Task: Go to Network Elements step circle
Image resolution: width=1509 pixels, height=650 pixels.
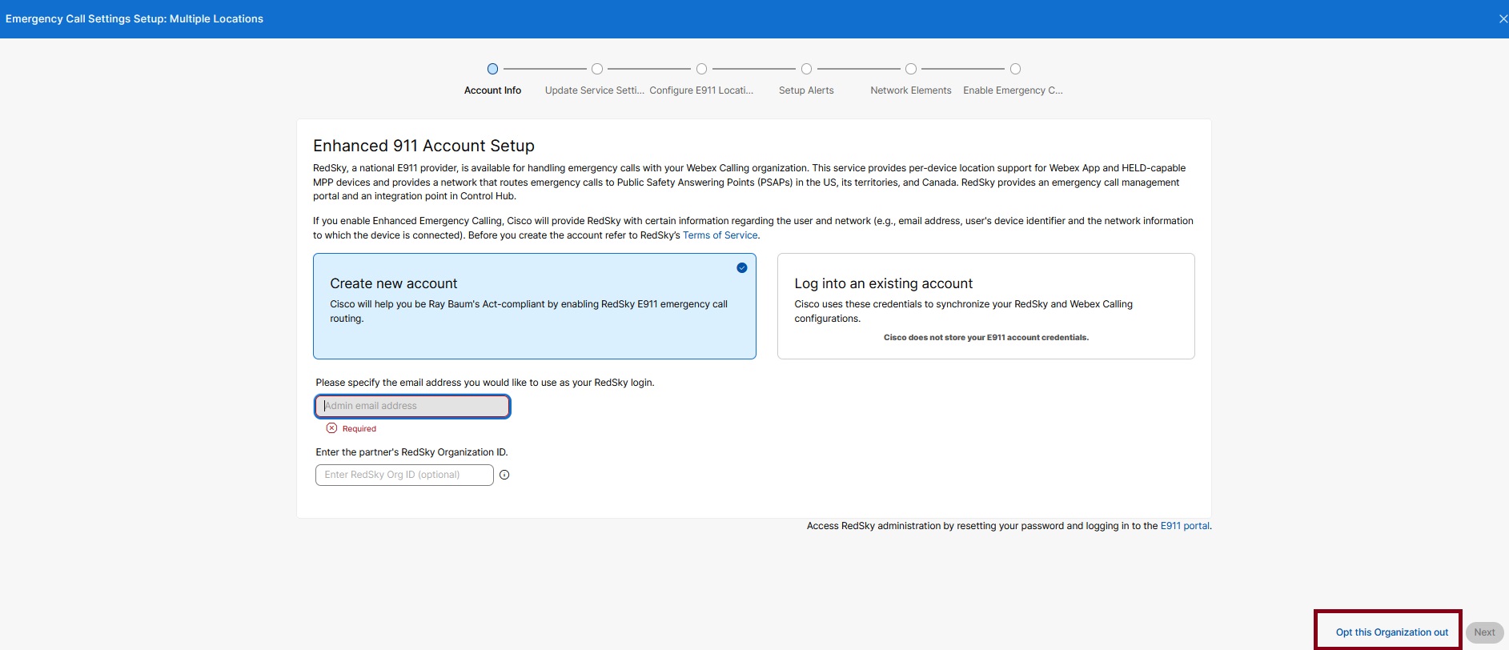Action: (911, 69)
